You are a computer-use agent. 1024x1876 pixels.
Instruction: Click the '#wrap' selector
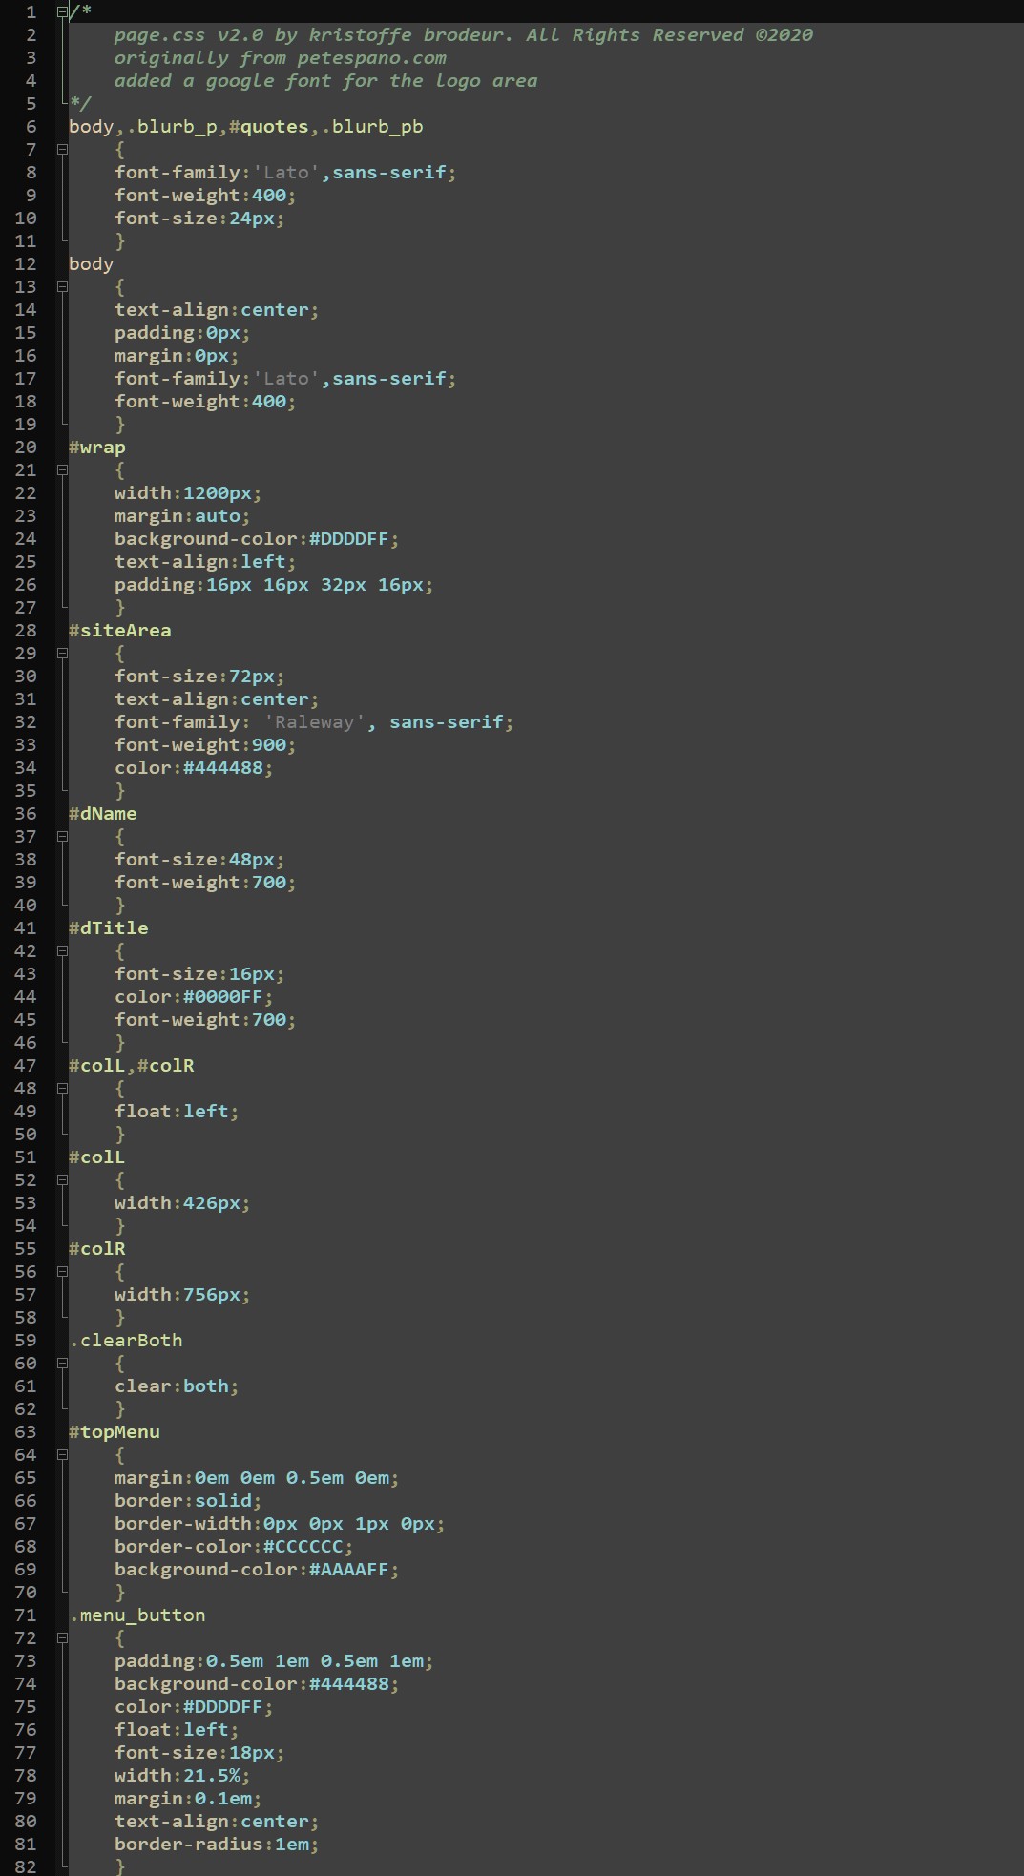pyautogui.click(x=97, y=448)
